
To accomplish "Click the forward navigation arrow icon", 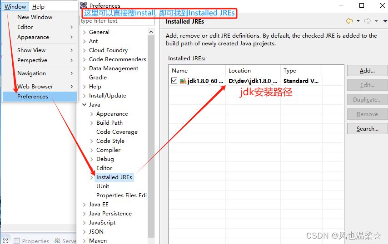I will (368, 21).
